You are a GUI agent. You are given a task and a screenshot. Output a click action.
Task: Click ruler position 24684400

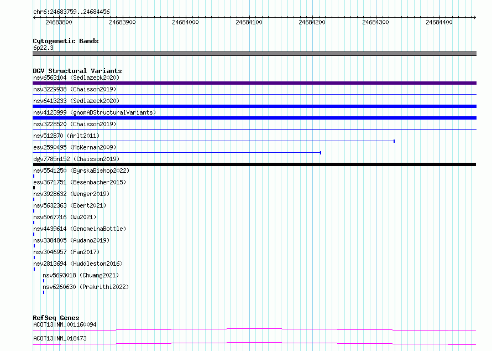point(439,22)
